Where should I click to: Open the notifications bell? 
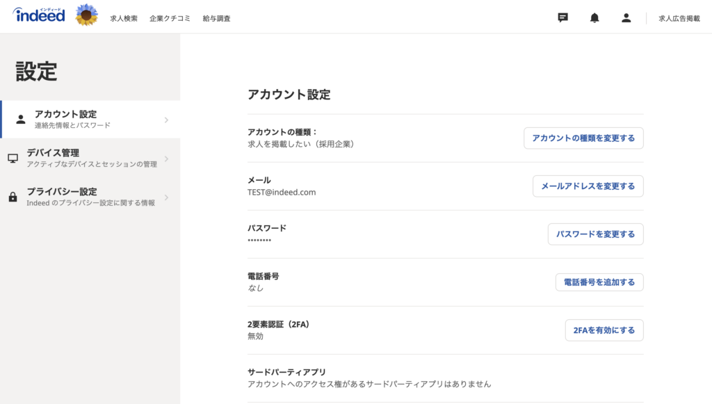click(x=594, y=18)
